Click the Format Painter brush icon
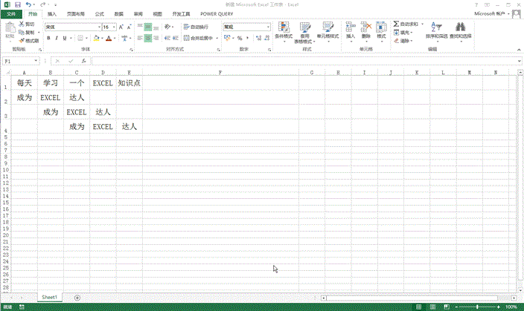 22,41
